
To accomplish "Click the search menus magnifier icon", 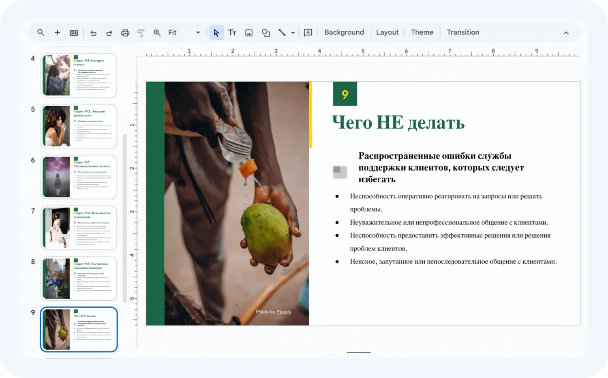I will [41, 32].
